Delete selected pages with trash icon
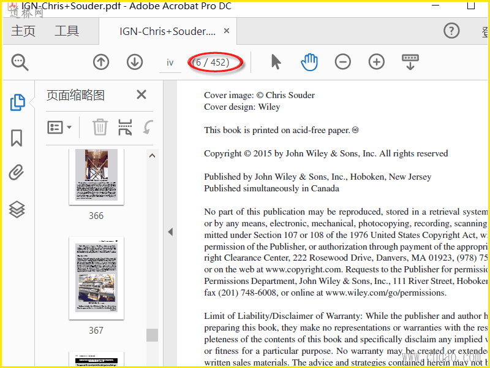 coord(100,128)
